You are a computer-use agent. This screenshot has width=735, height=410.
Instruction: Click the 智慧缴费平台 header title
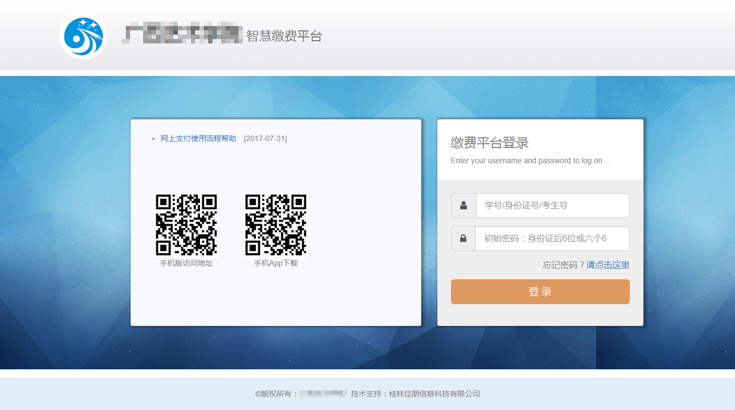pos(284,36)
